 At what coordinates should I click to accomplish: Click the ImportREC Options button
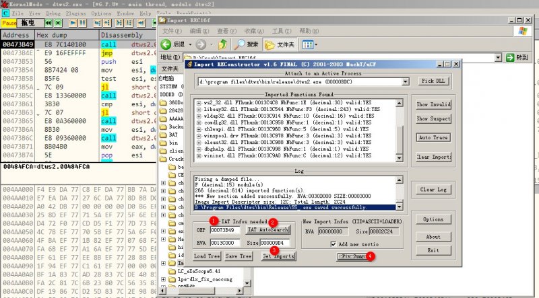[433, 219]
